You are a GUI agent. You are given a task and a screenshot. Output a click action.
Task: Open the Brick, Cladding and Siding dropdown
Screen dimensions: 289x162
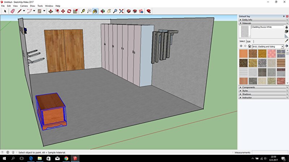(x=268, y=47)
